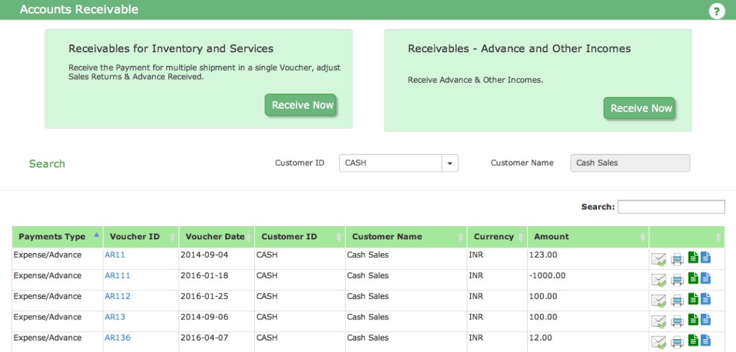Click Receive Now for Inventory and Services
Screen dimensions: 736x352
[301, 105]
